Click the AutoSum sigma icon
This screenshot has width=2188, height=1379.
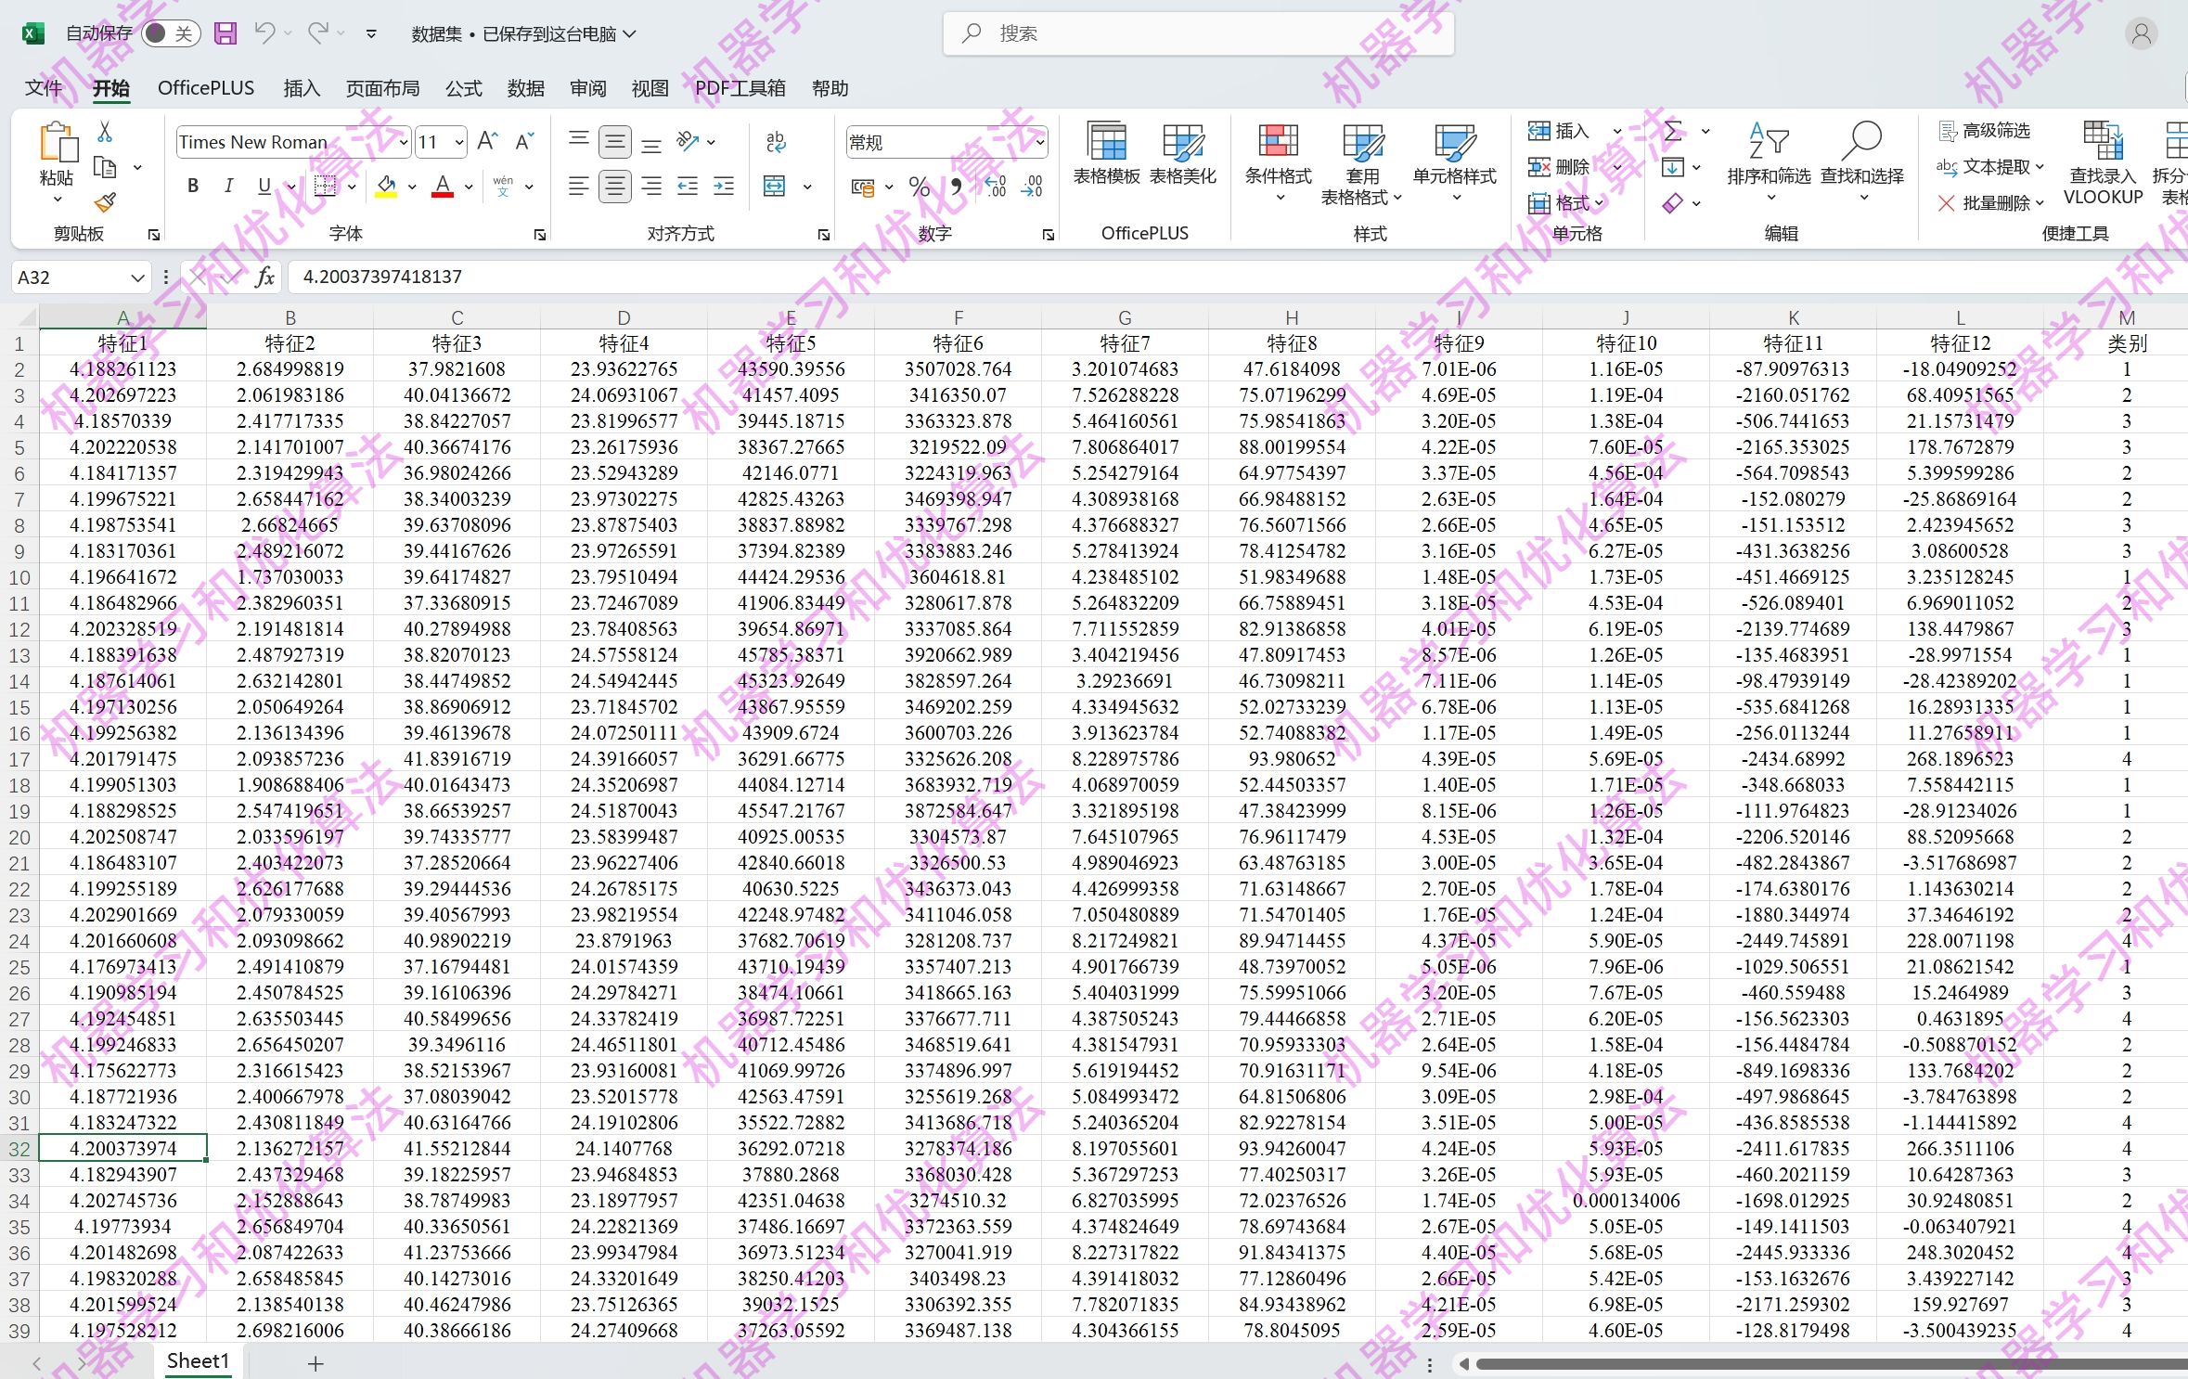(1673, 132)
